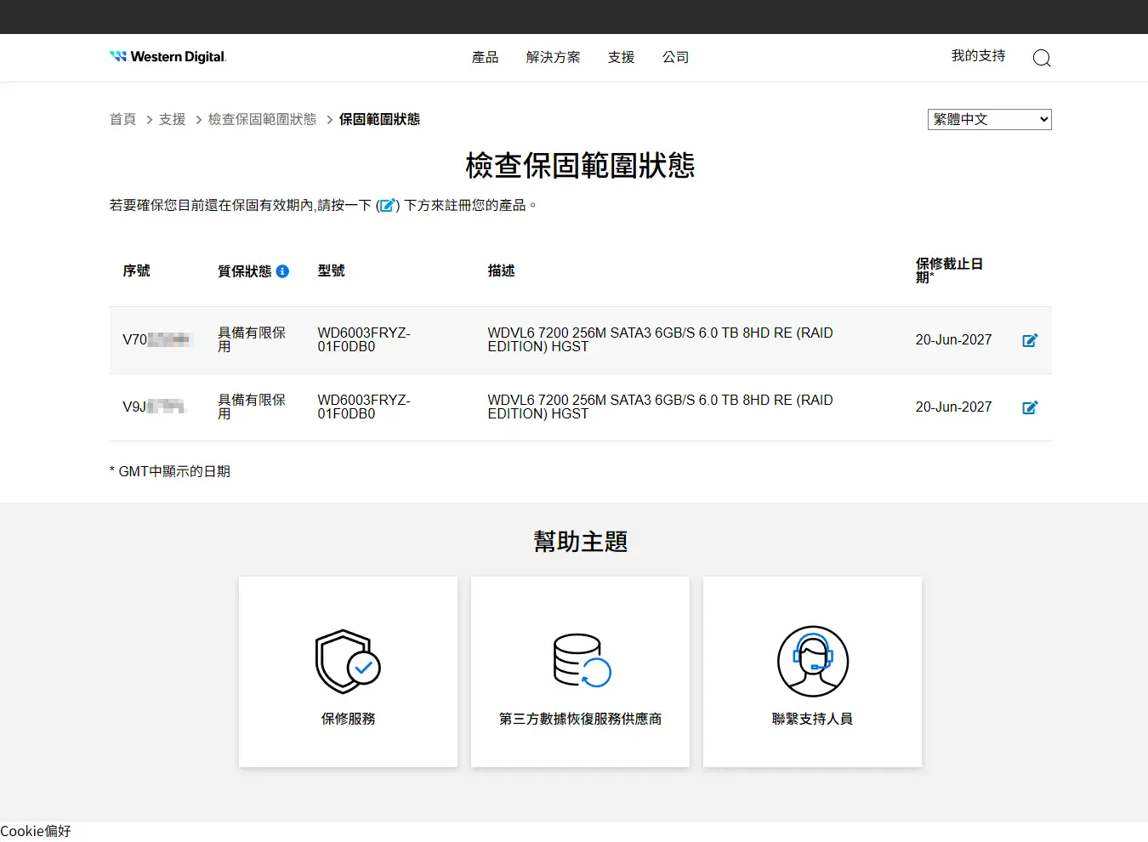Click 具備有限保用 status in V70 row

pyautogui.click(x=252, y=339)
